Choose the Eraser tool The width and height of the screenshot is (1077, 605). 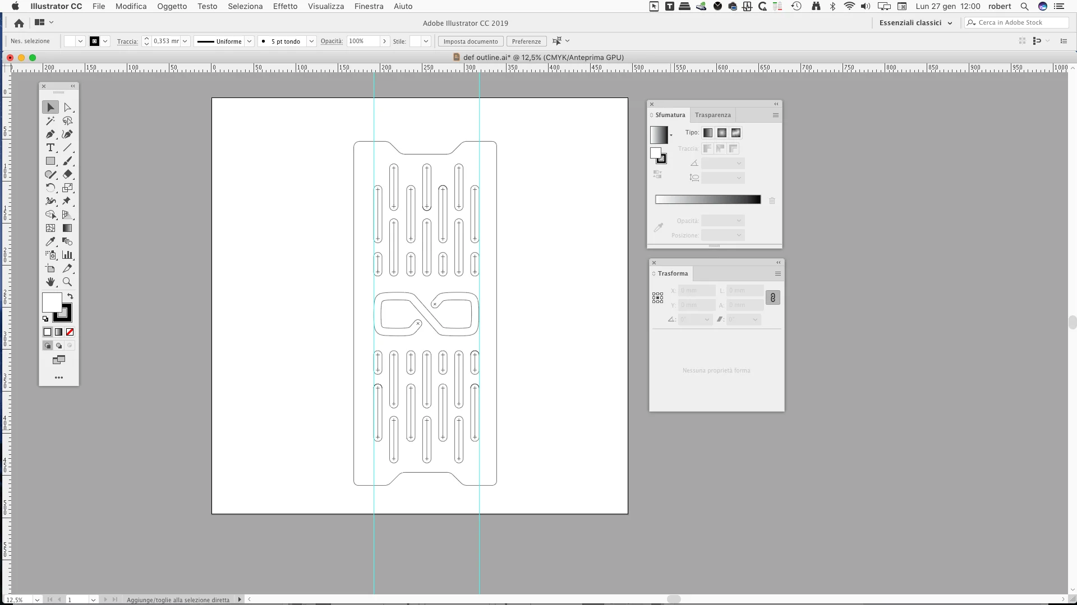point(67,174)
